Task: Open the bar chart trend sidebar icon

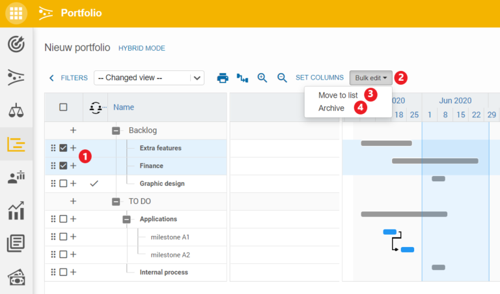Action: point(16,211)
